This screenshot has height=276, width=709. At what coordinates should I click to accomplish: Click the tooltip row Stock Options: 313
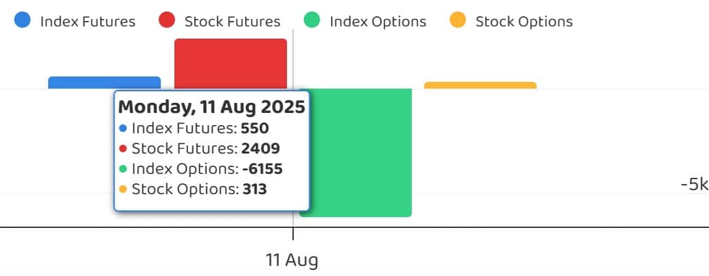tap(193, 189)
